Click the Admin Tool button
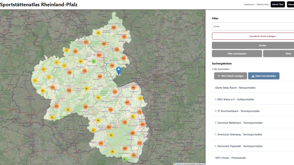The height and width of the screenshot is (165, 294). coord(278,4)
